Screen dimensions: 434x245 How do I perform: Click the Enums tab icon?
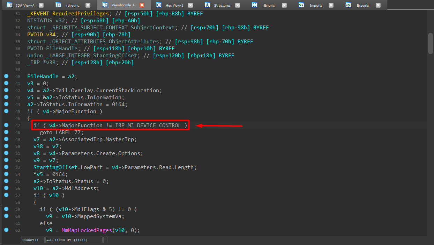[x=255, y=5]
